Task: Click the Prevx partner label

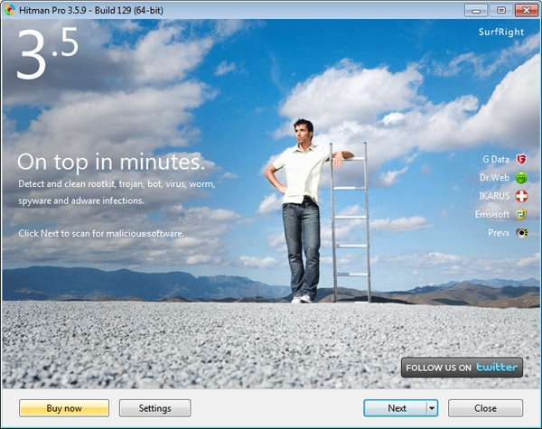Action: (499, 233)
